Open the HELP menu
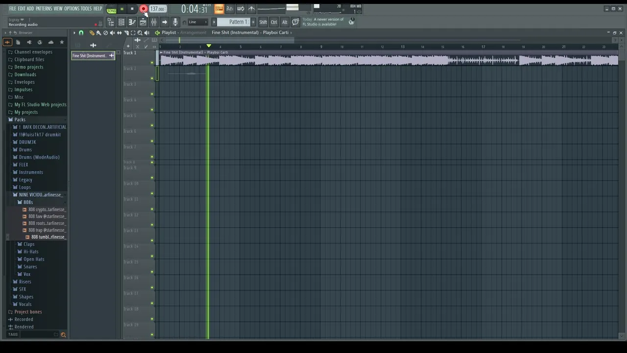The width and height of the screenshot is (627, 353). coord(98,9)
